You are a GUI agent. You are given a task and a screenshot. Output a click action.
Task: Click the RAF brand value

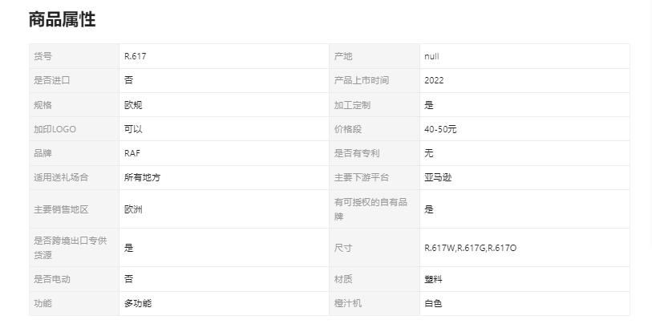tap(132, 153)
